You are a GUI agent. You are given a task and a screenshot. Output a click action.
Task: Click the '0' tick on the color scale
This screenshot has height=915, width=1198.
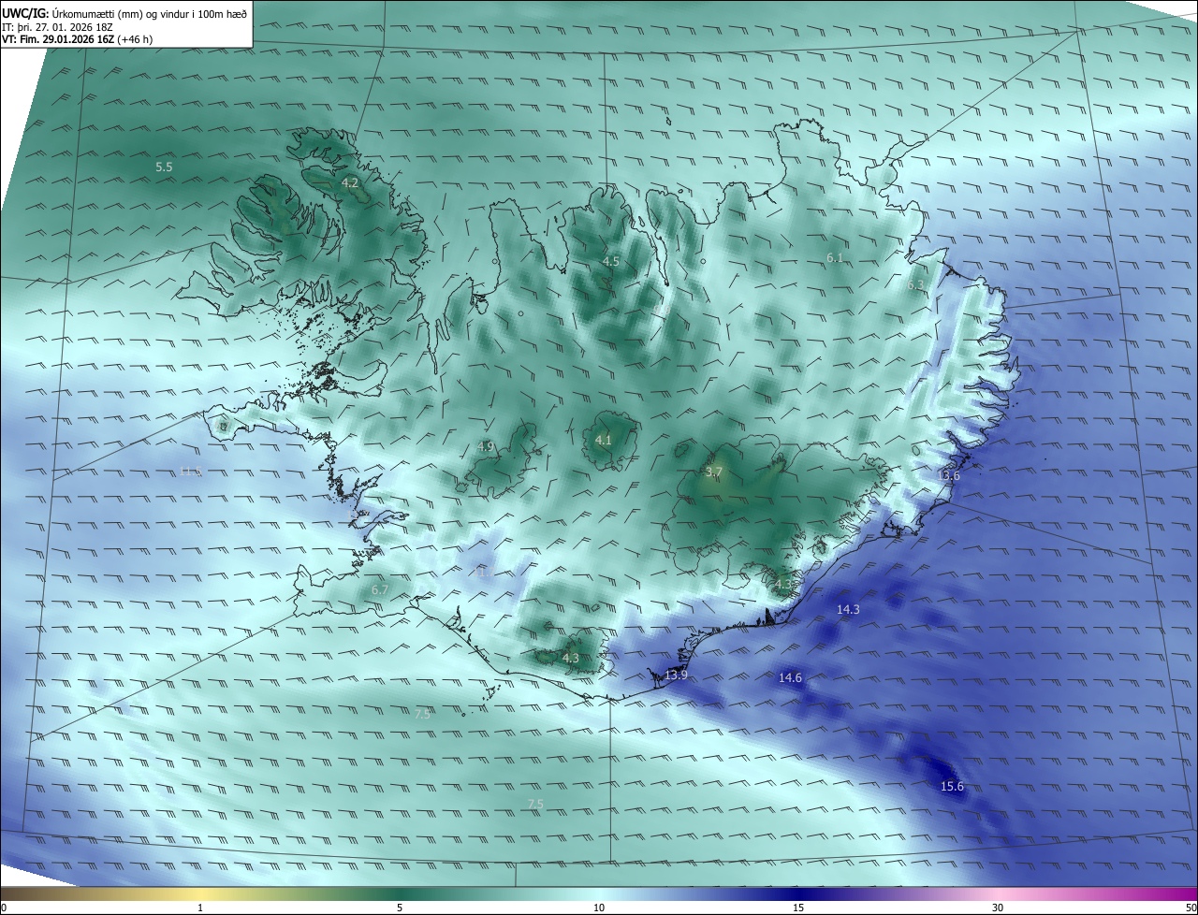coord(4,908)
